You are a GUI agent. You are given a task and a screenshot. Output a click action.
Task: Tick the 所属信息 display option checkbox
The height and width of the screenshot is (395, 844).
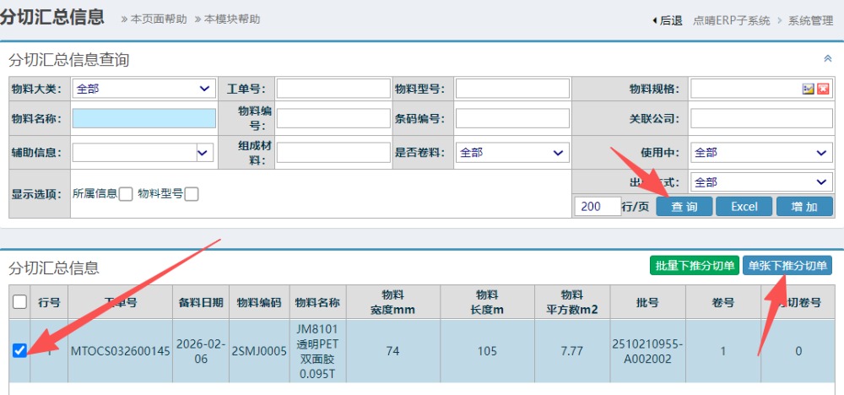(126, 194)
